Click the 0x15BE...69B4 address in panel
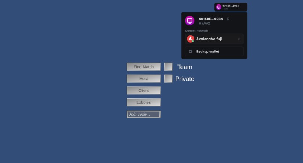The image size is (303, 163). coord(211,19)
